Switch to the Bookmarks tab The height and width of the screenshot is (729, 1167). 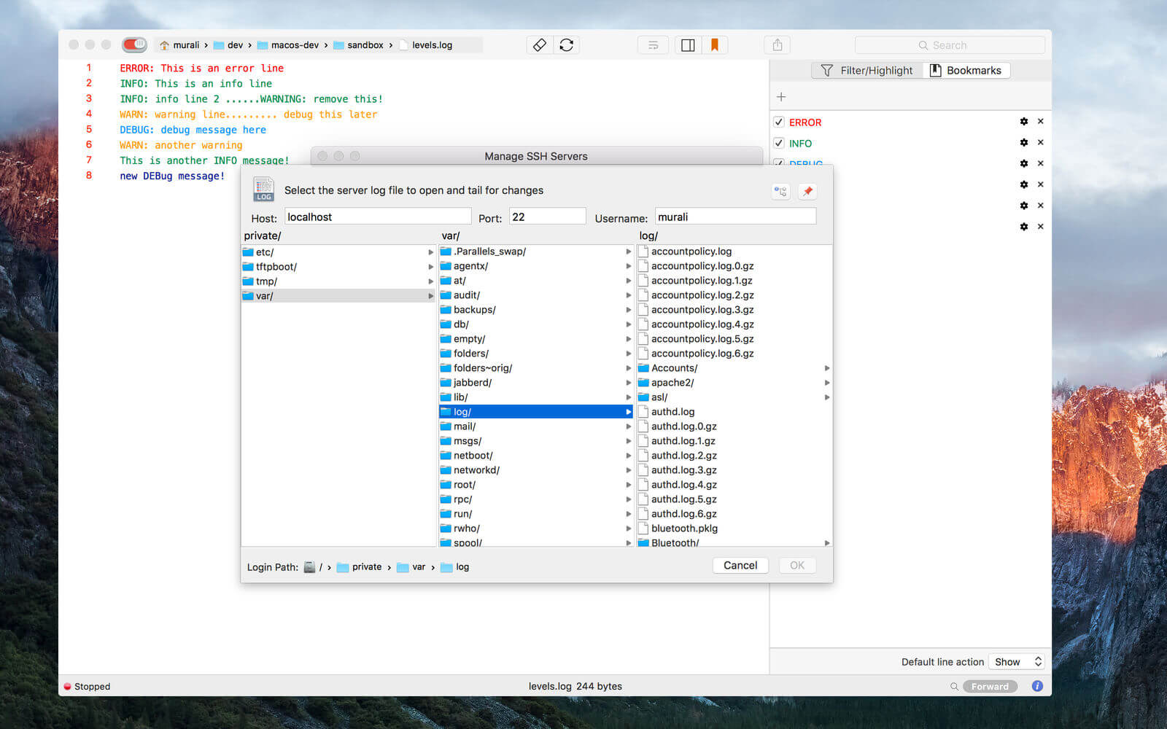coord(966,71)
